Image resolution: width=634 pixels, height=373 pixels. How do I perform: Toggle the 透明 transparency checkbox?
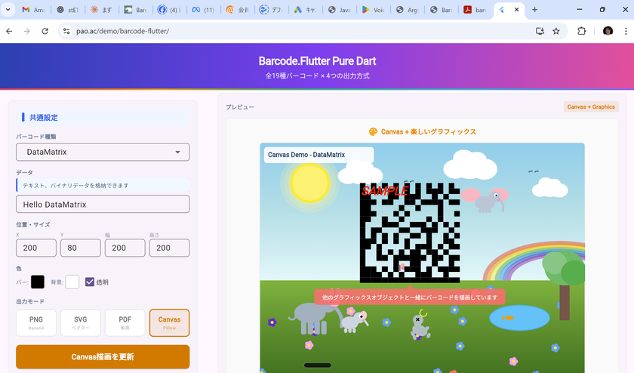(90, 282)
